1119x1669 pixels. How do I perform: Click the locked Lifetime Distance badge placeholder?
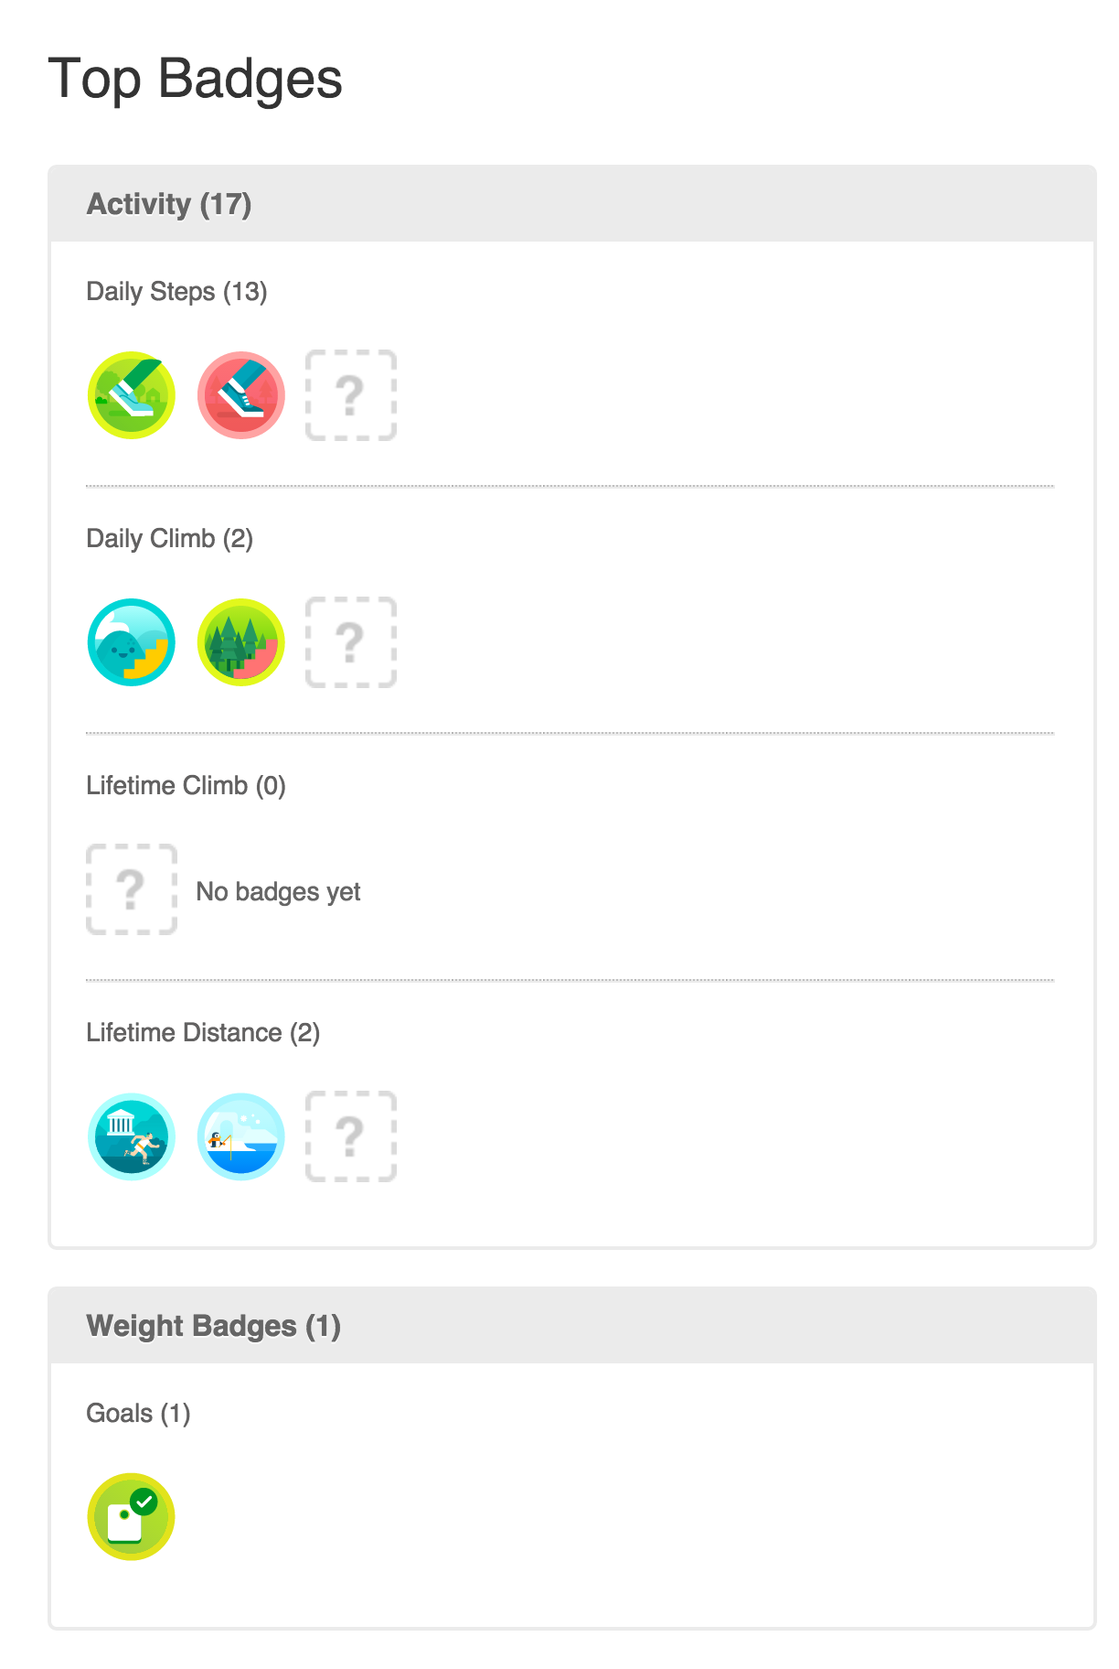pos(351,1136)
